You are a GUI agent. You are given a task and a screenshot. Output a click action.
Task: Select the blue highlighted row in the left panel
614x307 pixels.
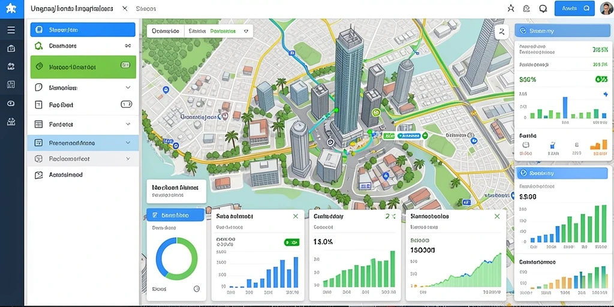pos(83,30)
